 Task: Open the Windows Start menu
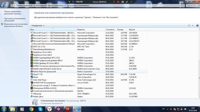(4, 109)
